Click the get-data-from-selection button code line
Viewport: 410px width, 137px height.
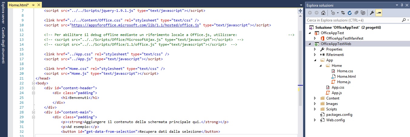coord(140,132)
